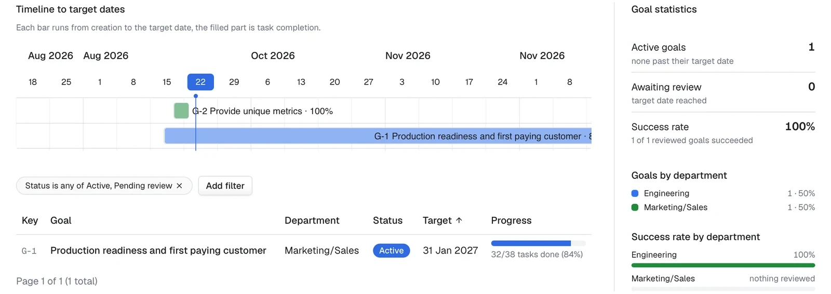The width and height of the screenshot is (831, 294).
Task: Click the 1 of 1 reviewed goals succeeded text
Action: [x=692, y=141]
